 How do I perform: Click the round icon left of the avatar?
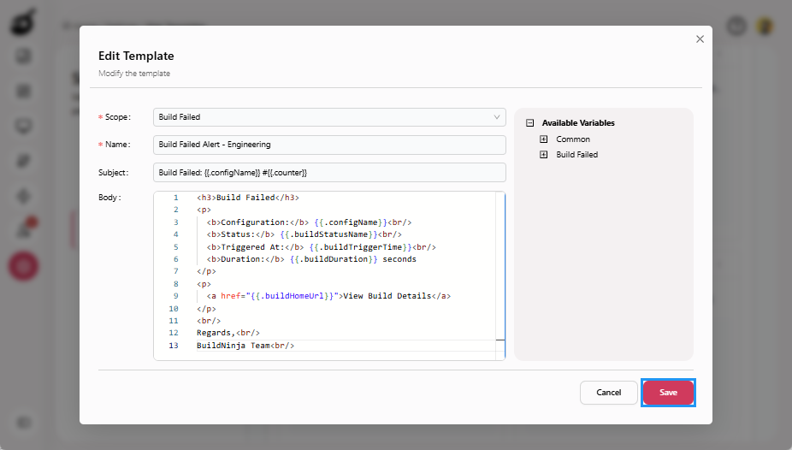[736, 27]
